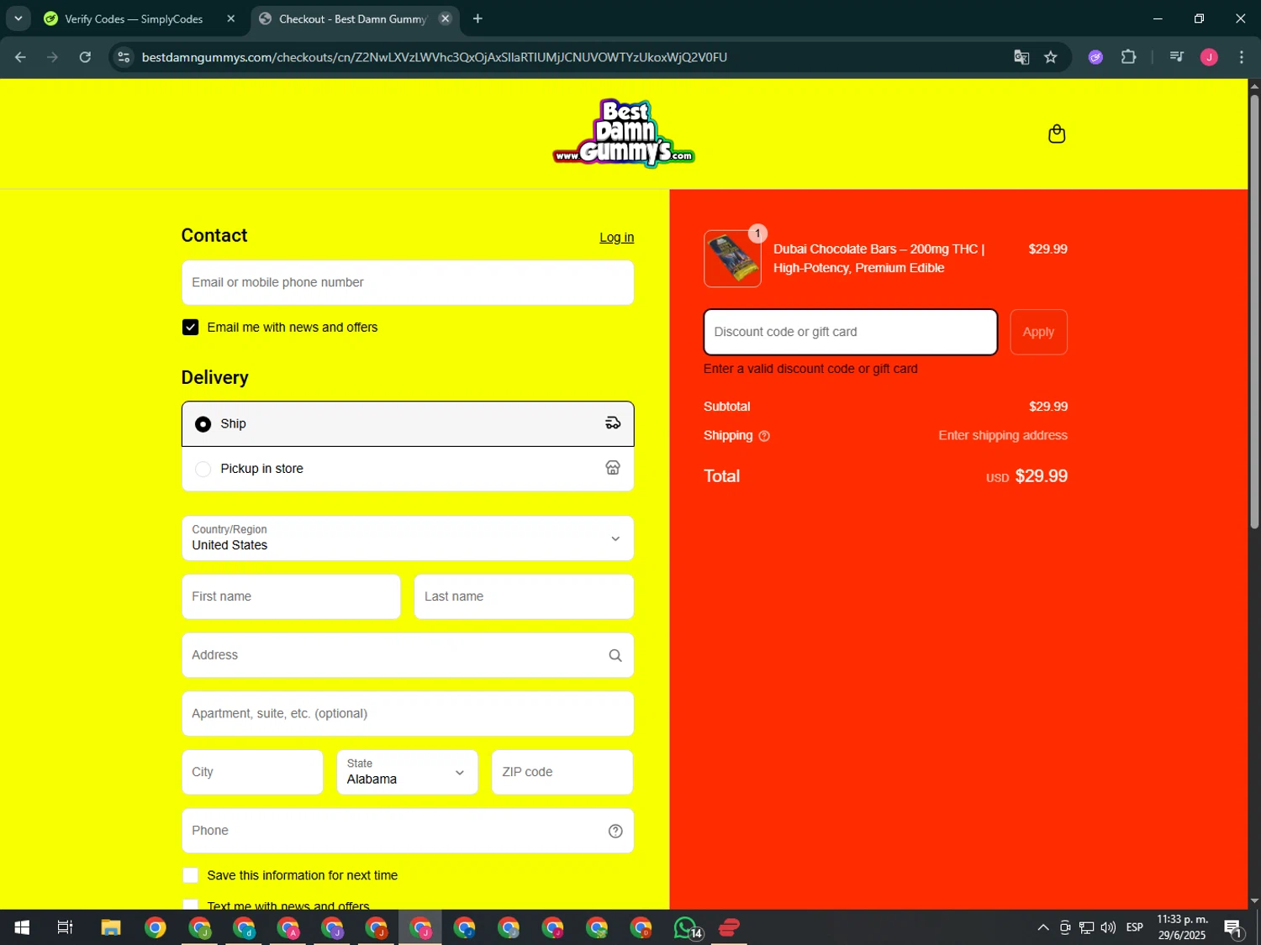Uncheck Email me with news and offers

click(x=190, y=328)
